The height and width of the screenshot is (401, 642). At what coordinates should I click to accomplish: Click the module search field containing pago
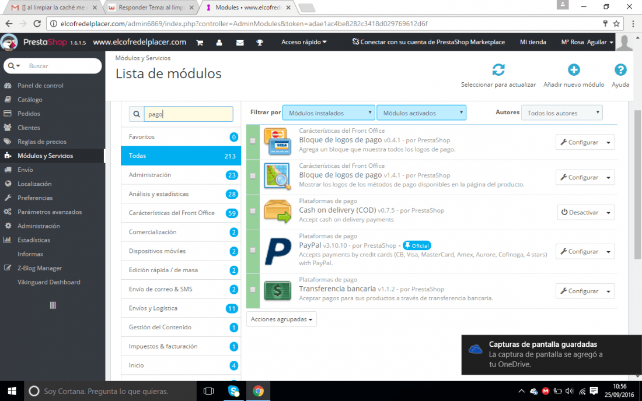[189, 114]
